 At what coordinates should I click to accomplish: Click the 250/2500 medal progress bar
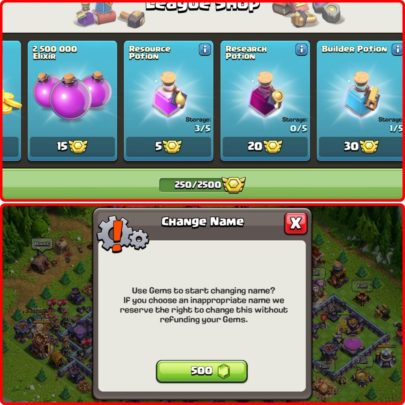202,185
